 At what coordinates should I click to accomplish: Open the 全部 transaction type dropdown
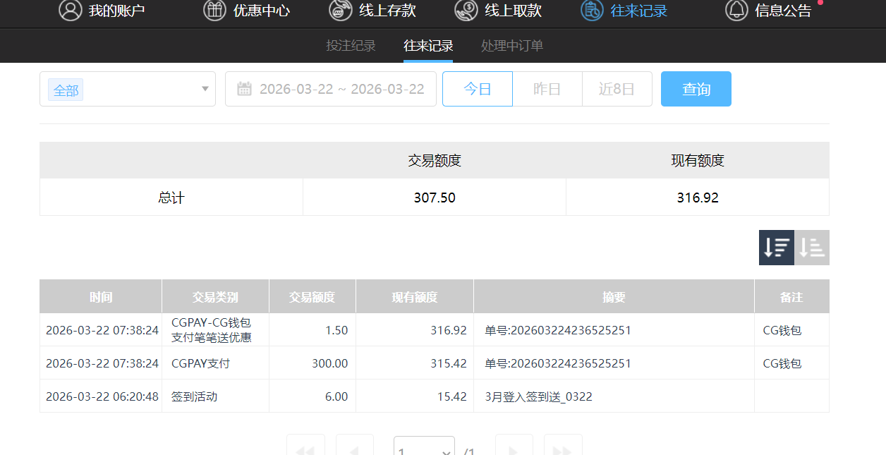pyautogui.click(x=127, y=90)
